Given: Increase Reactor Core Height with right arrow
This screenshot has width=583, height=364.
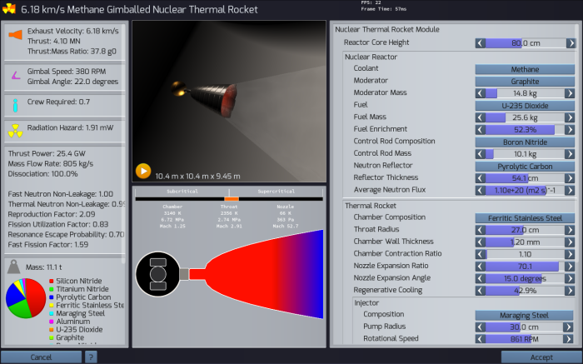Looking at the screenshot, I should click(x=570, y=42).
